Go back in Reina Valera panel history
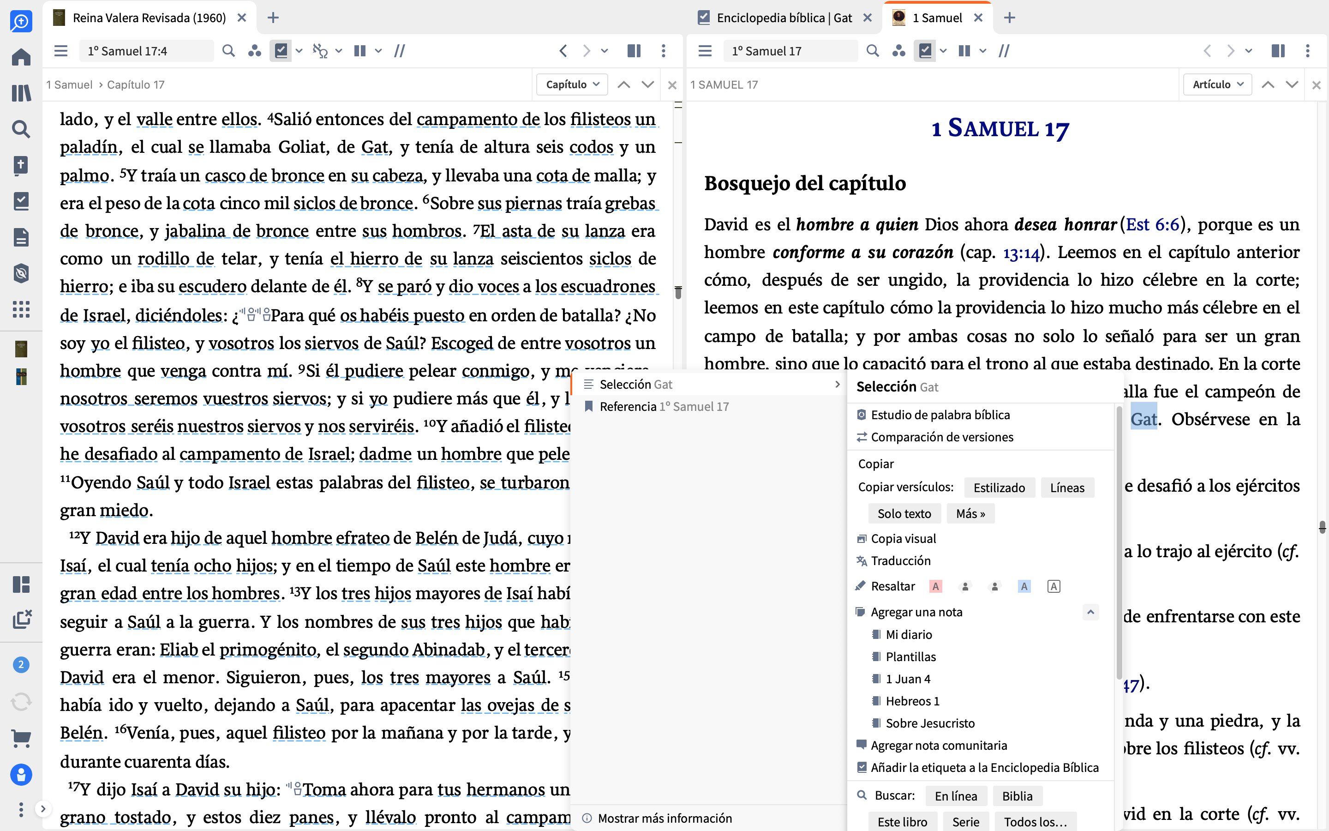 point(563,51)
